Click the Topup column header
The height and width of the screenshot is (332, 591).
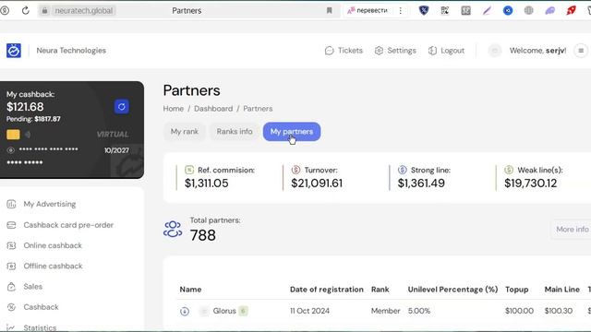click(x=517, y=290)
